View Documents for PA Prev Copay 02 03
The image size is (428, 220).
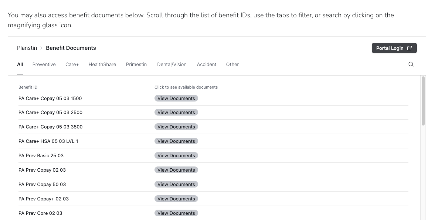[176, 170]
